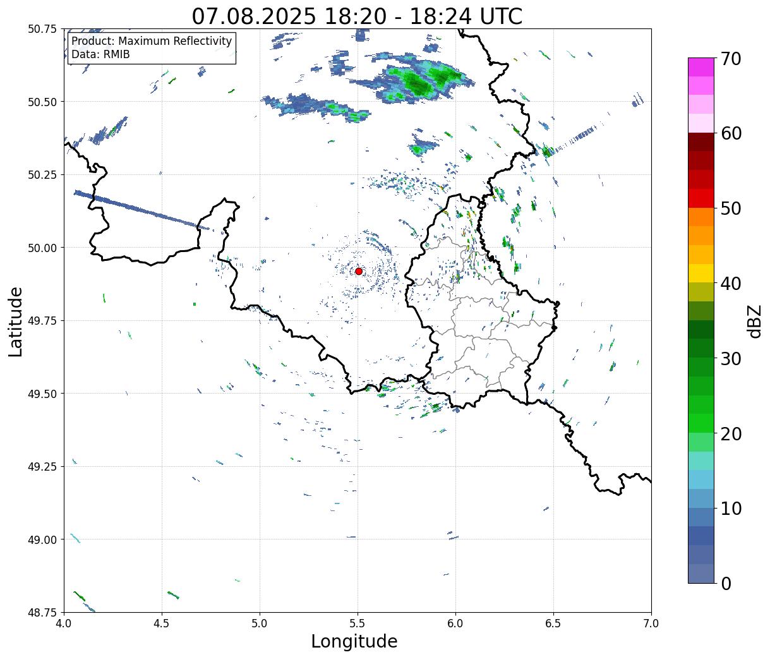Click the turquoise swatch around 16 dBZ
Viewport: 770px width, 657px height.
point(701,461)
